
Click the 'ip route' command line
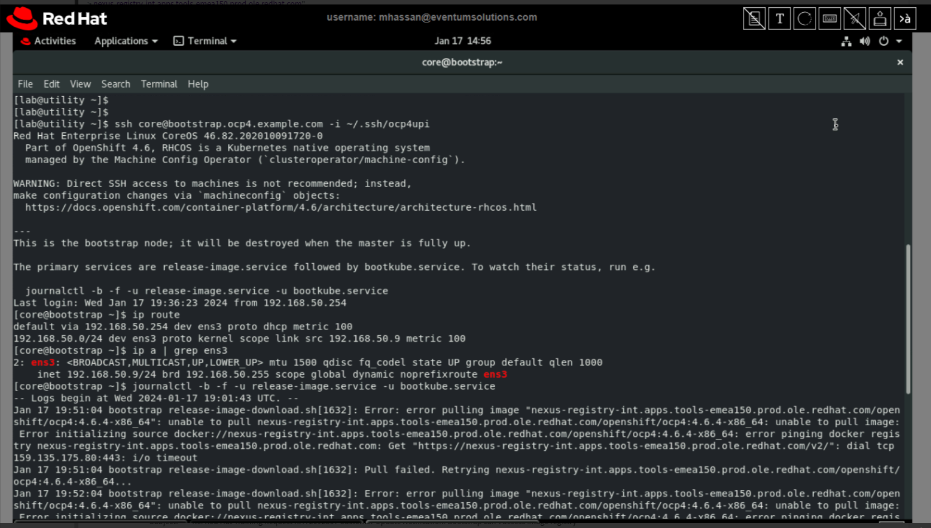[156, 315]
